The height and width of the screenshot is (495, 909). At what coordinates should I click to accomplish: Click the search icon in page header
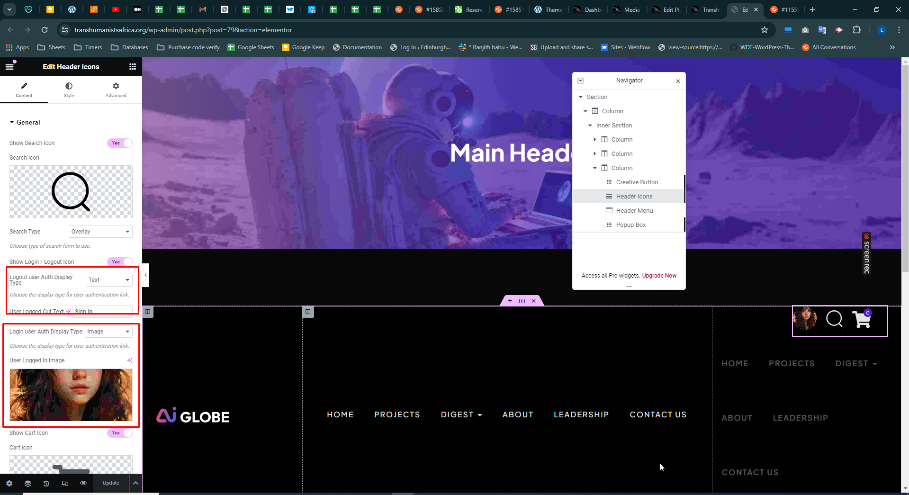click(834, 319)
